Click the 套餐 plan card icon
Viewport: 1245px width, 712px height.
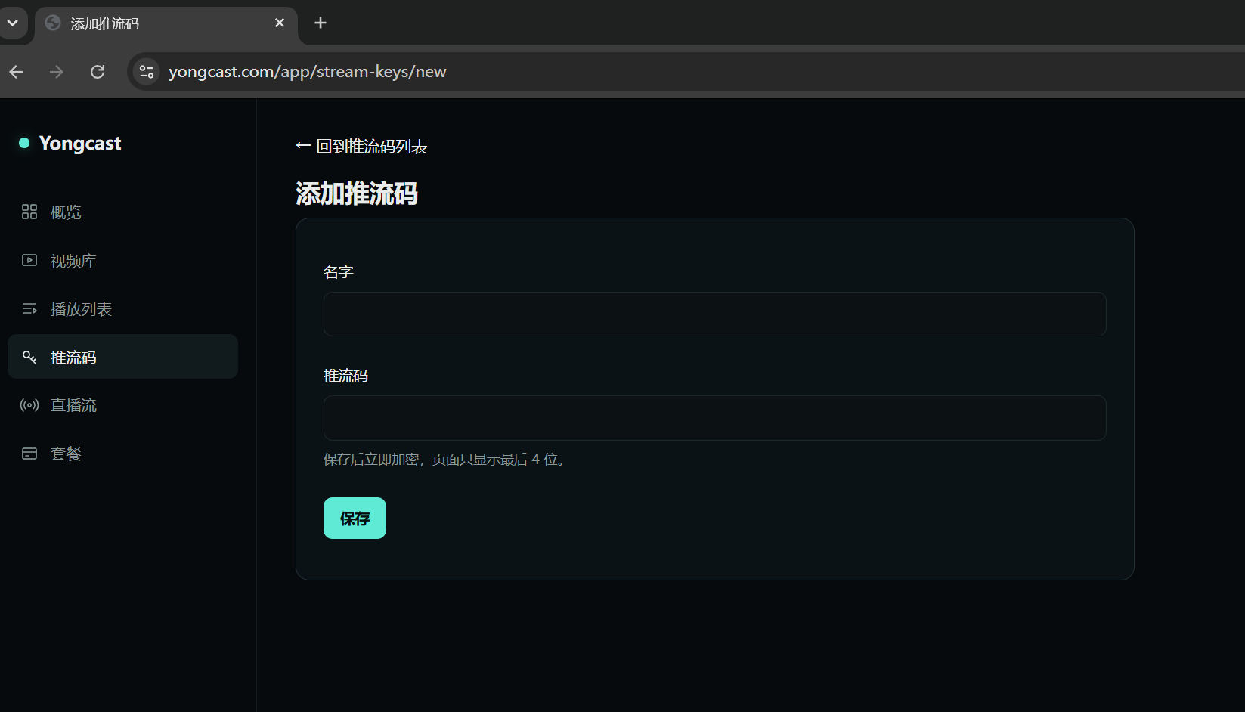click(x=29, y=454)
